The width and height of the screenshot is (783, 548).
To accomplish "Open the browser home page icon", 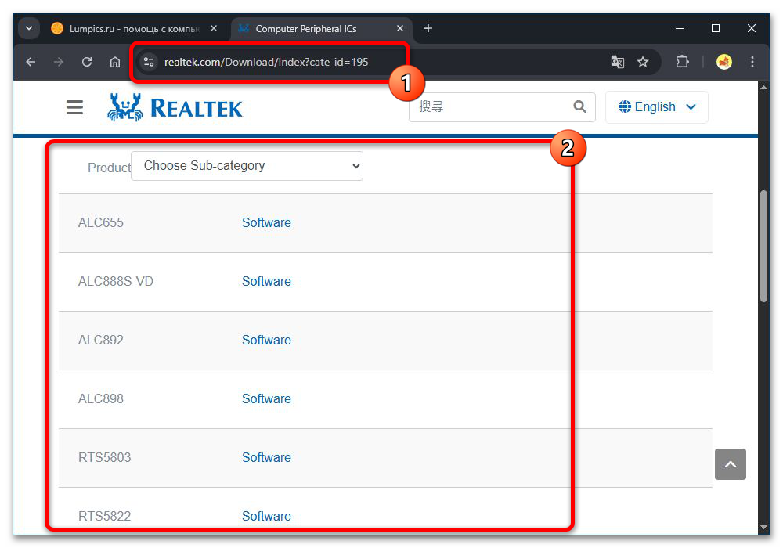I will [x=115, y=62].
